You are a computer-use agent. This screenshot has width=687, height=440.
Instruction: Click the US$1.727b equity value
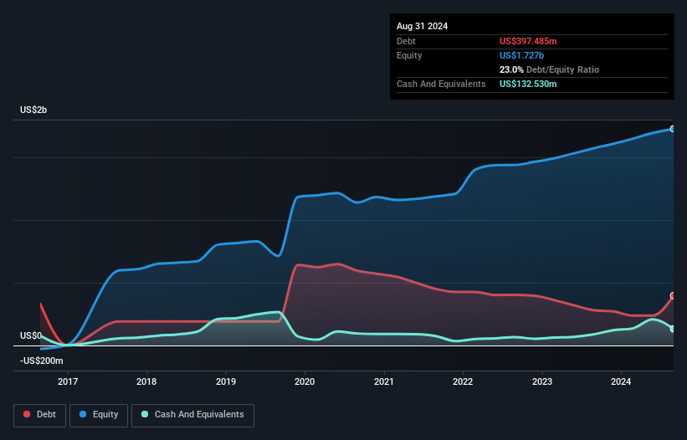[521, 55]
